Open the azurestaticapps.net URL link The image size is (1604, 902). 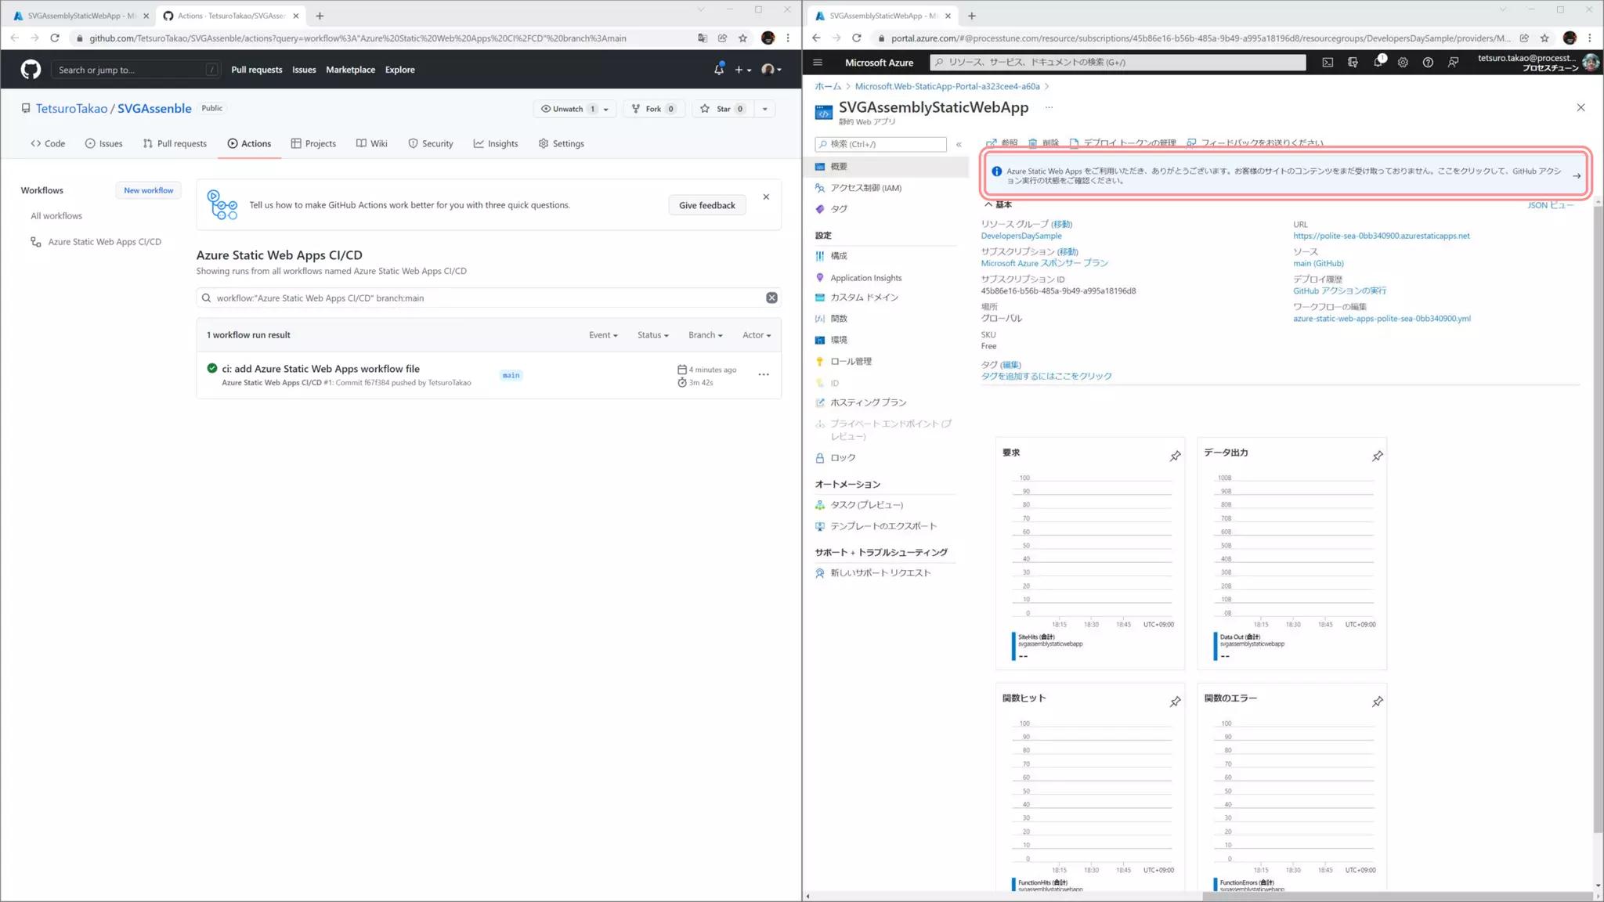tap(1381, 236)
